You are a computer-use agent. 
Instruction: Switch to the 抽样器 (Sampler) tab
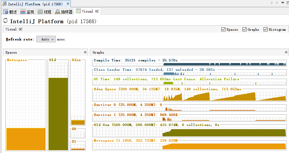64,12
